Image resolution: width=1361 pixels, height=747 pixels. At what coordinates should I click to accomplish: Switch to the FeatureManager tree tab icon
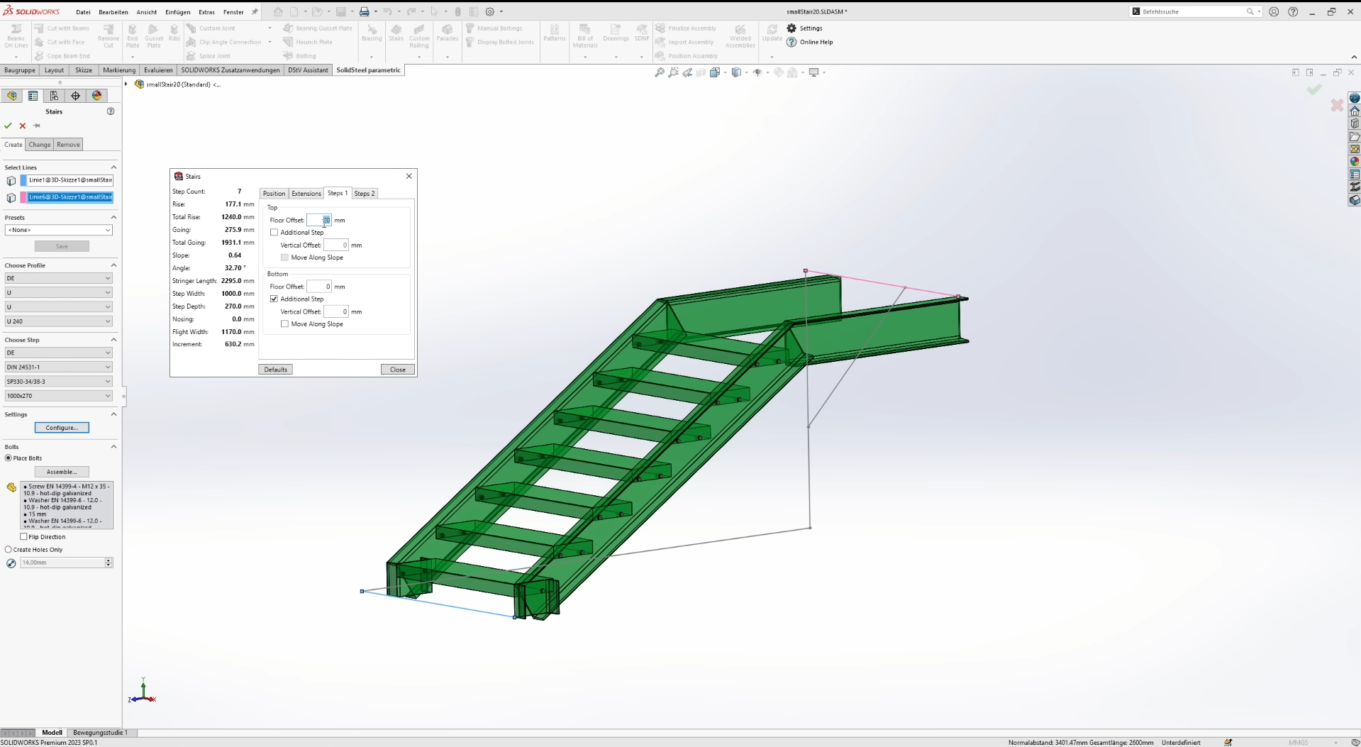12,96
